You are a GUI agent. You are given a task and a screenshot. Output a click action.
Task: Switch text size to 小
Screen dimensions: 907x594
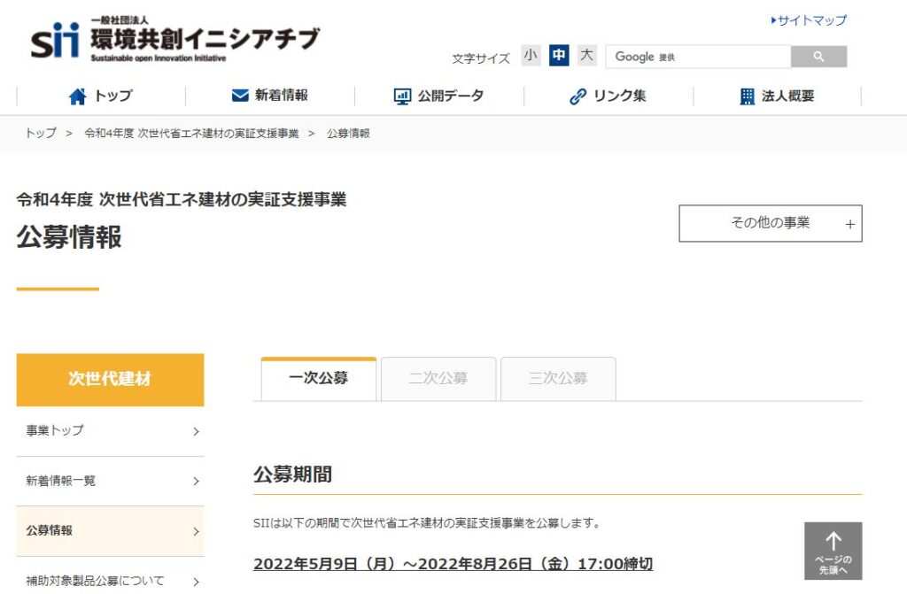[x=531, y=55]
